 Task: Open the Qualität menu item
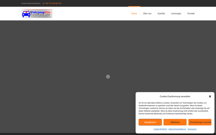pos(161,14)
